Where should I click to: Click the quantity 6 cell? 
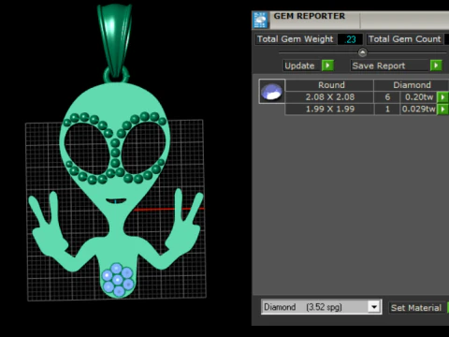[x=387, y=97]
